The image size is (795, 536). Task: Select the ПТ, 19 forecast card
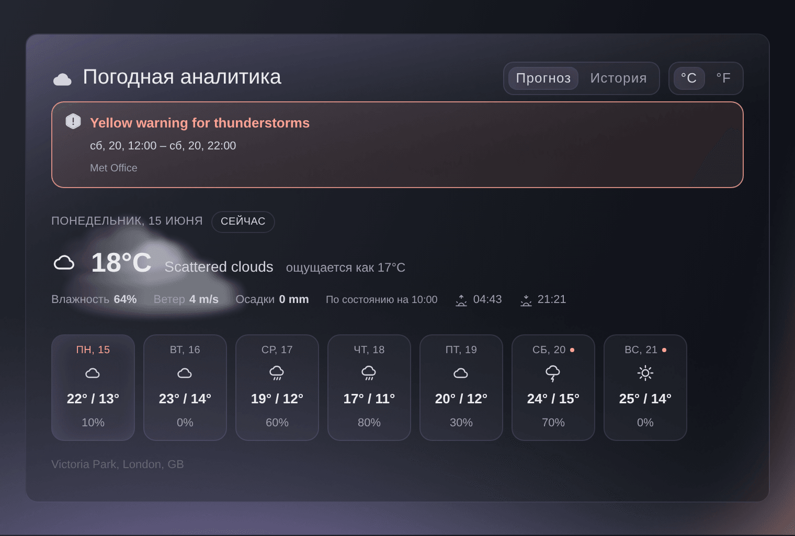(461, 388)
